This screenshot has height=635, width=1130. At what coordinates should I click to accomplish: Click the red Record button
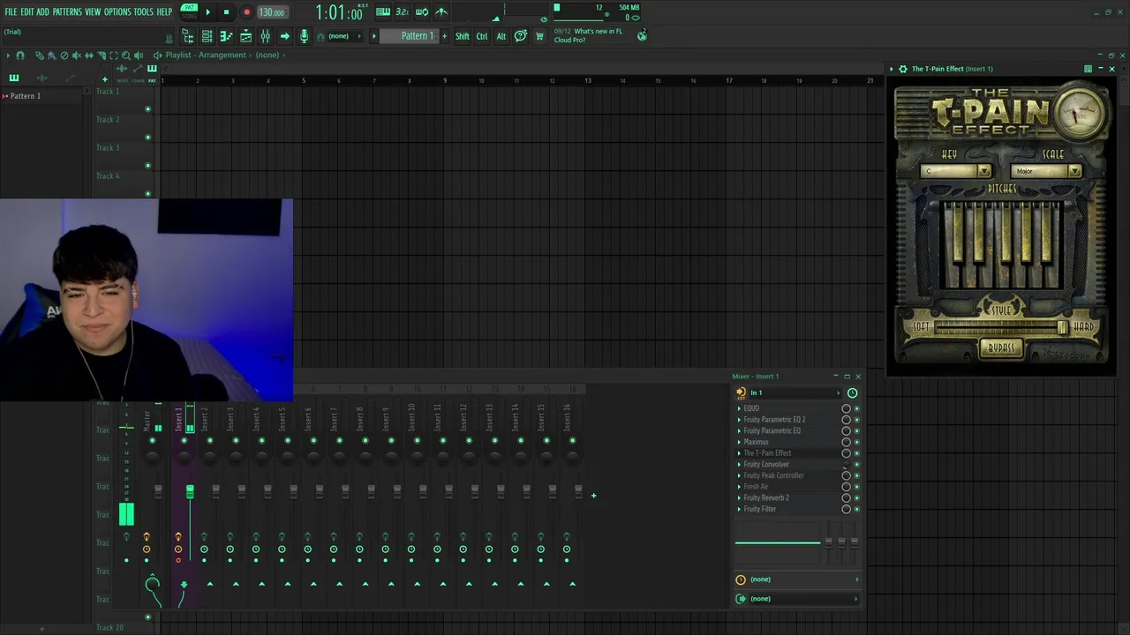(x=246, y=11)
